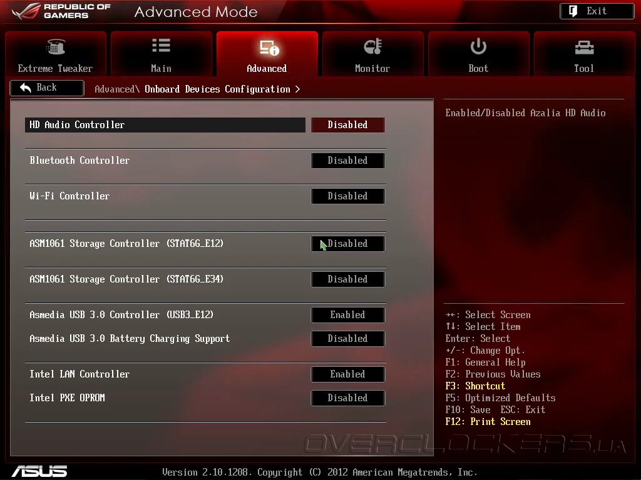
Task: Select ASM1061 Storage Controller (SATA6G_E34) label
Action: click(126, 279)
